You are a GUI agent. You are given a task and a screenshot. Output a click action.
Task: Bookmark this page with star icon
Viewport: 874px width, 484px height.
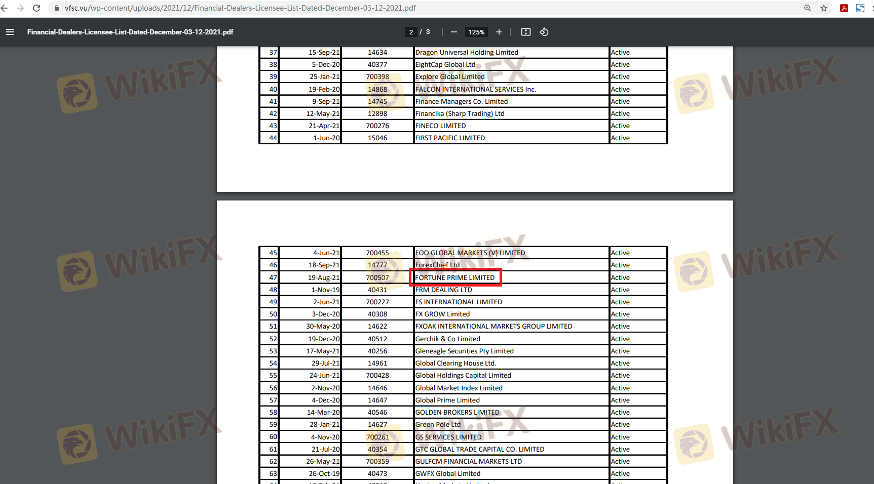click(824, 8)
